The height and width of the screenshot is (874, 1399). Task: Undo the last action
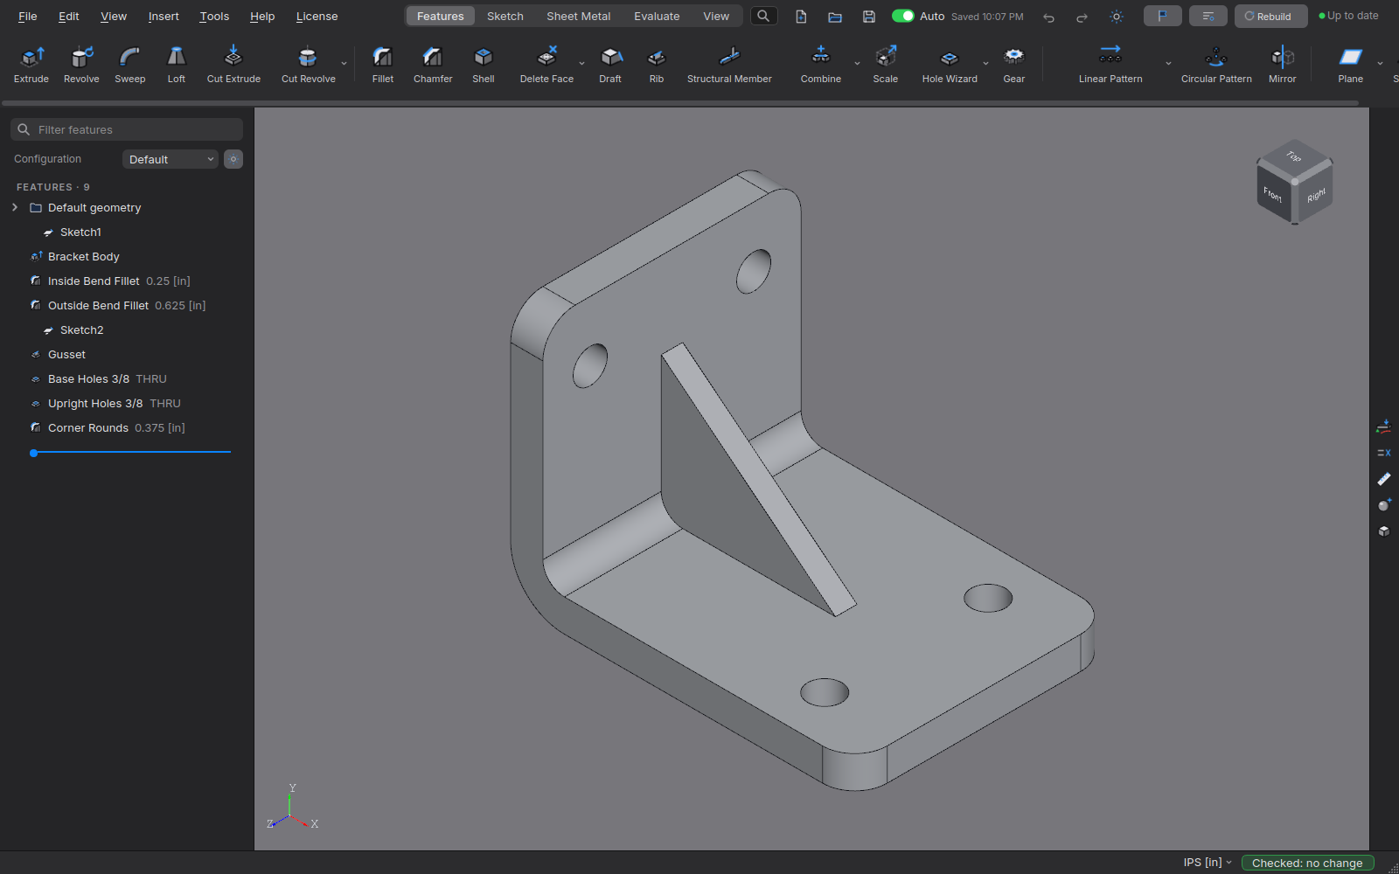(x=1048, y=17)
